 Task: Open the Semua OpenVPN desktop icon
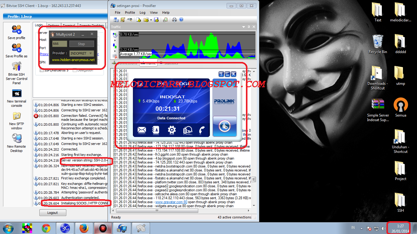pyautogui.click(x=401, y=107)
